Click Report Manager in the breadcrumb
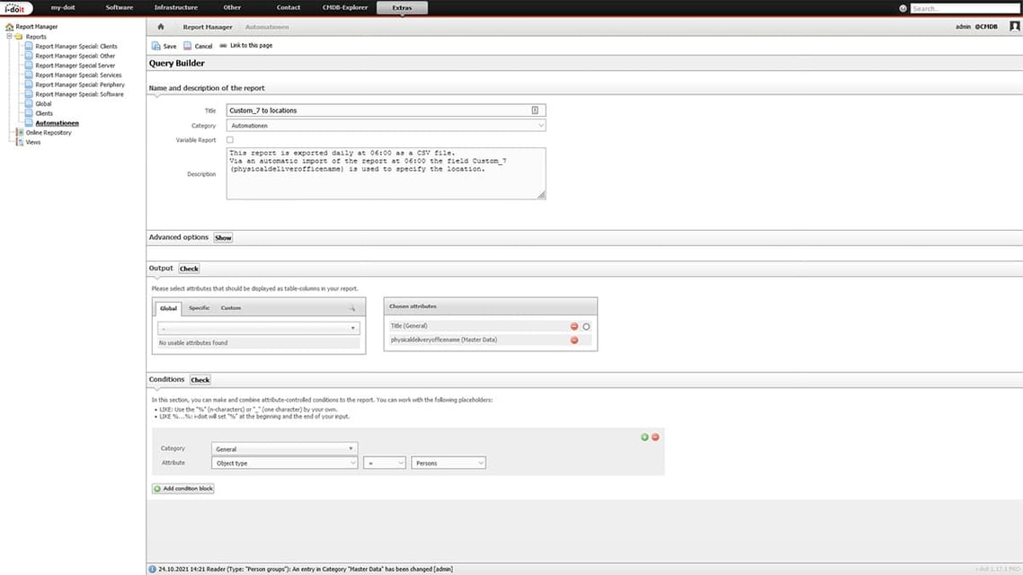Image resolution: width=1023 pixels, height=575 pixels. (x=208, y=27)
